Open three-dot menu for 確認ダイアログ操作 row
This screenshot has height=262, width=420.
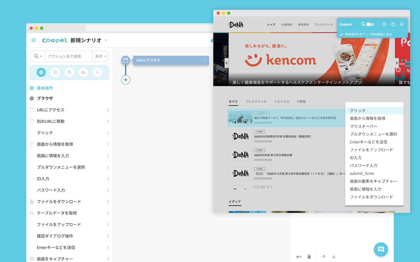pos(108,236)
